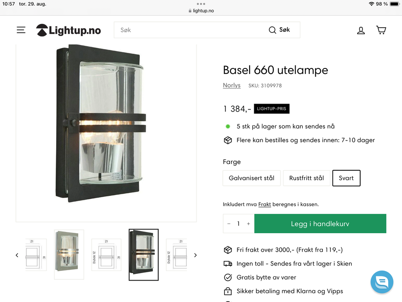Increase quantity with plus button
This screenshot has width=402, height=302.
click(x=248, y=224)
